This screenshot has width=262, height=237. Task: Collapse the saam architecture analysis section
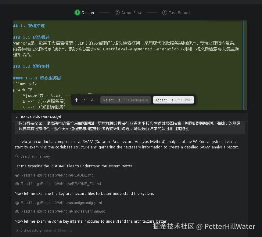[17, 117]
